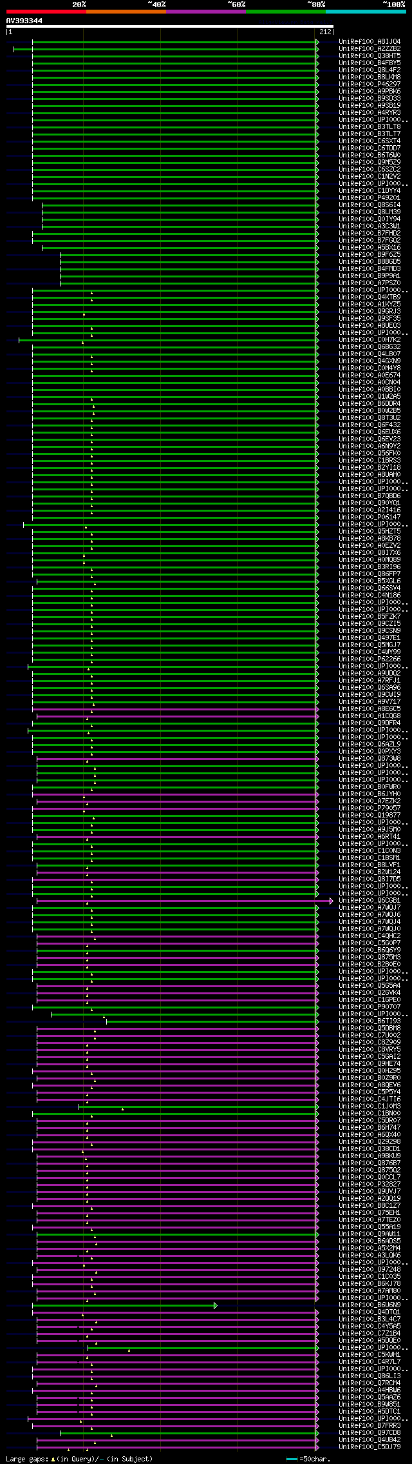Viewport: 412px width, 1464px height.
Task: Click the green ~80% identity legend segment
Action: point(286,12)
